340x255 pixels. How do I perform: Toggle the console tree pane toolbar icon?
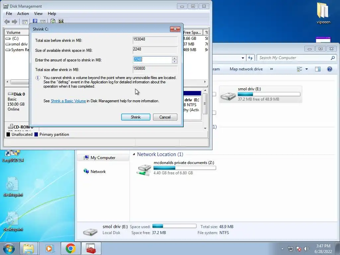25,22
